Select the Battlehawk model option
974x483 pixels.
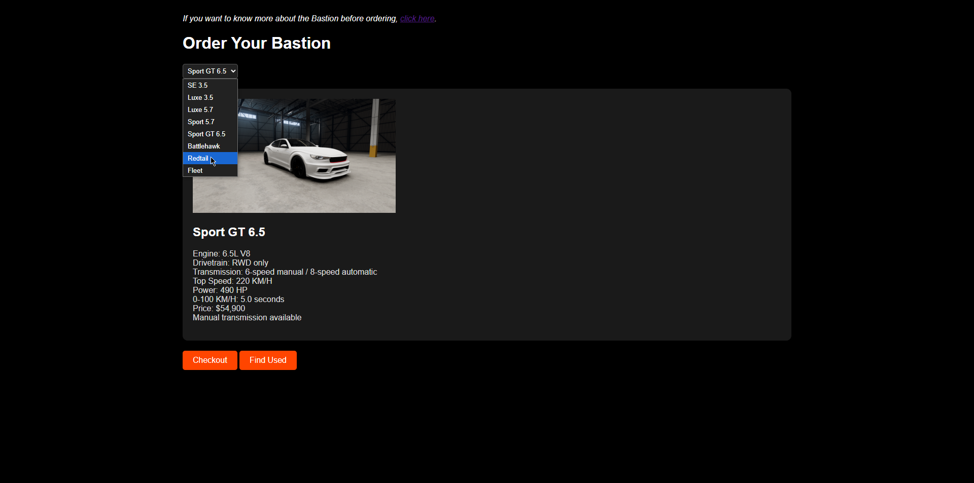pos(203,146)
